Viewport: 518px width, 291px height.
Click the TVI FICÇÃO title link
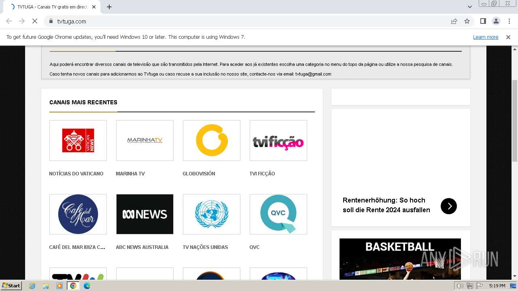point(262,173)
